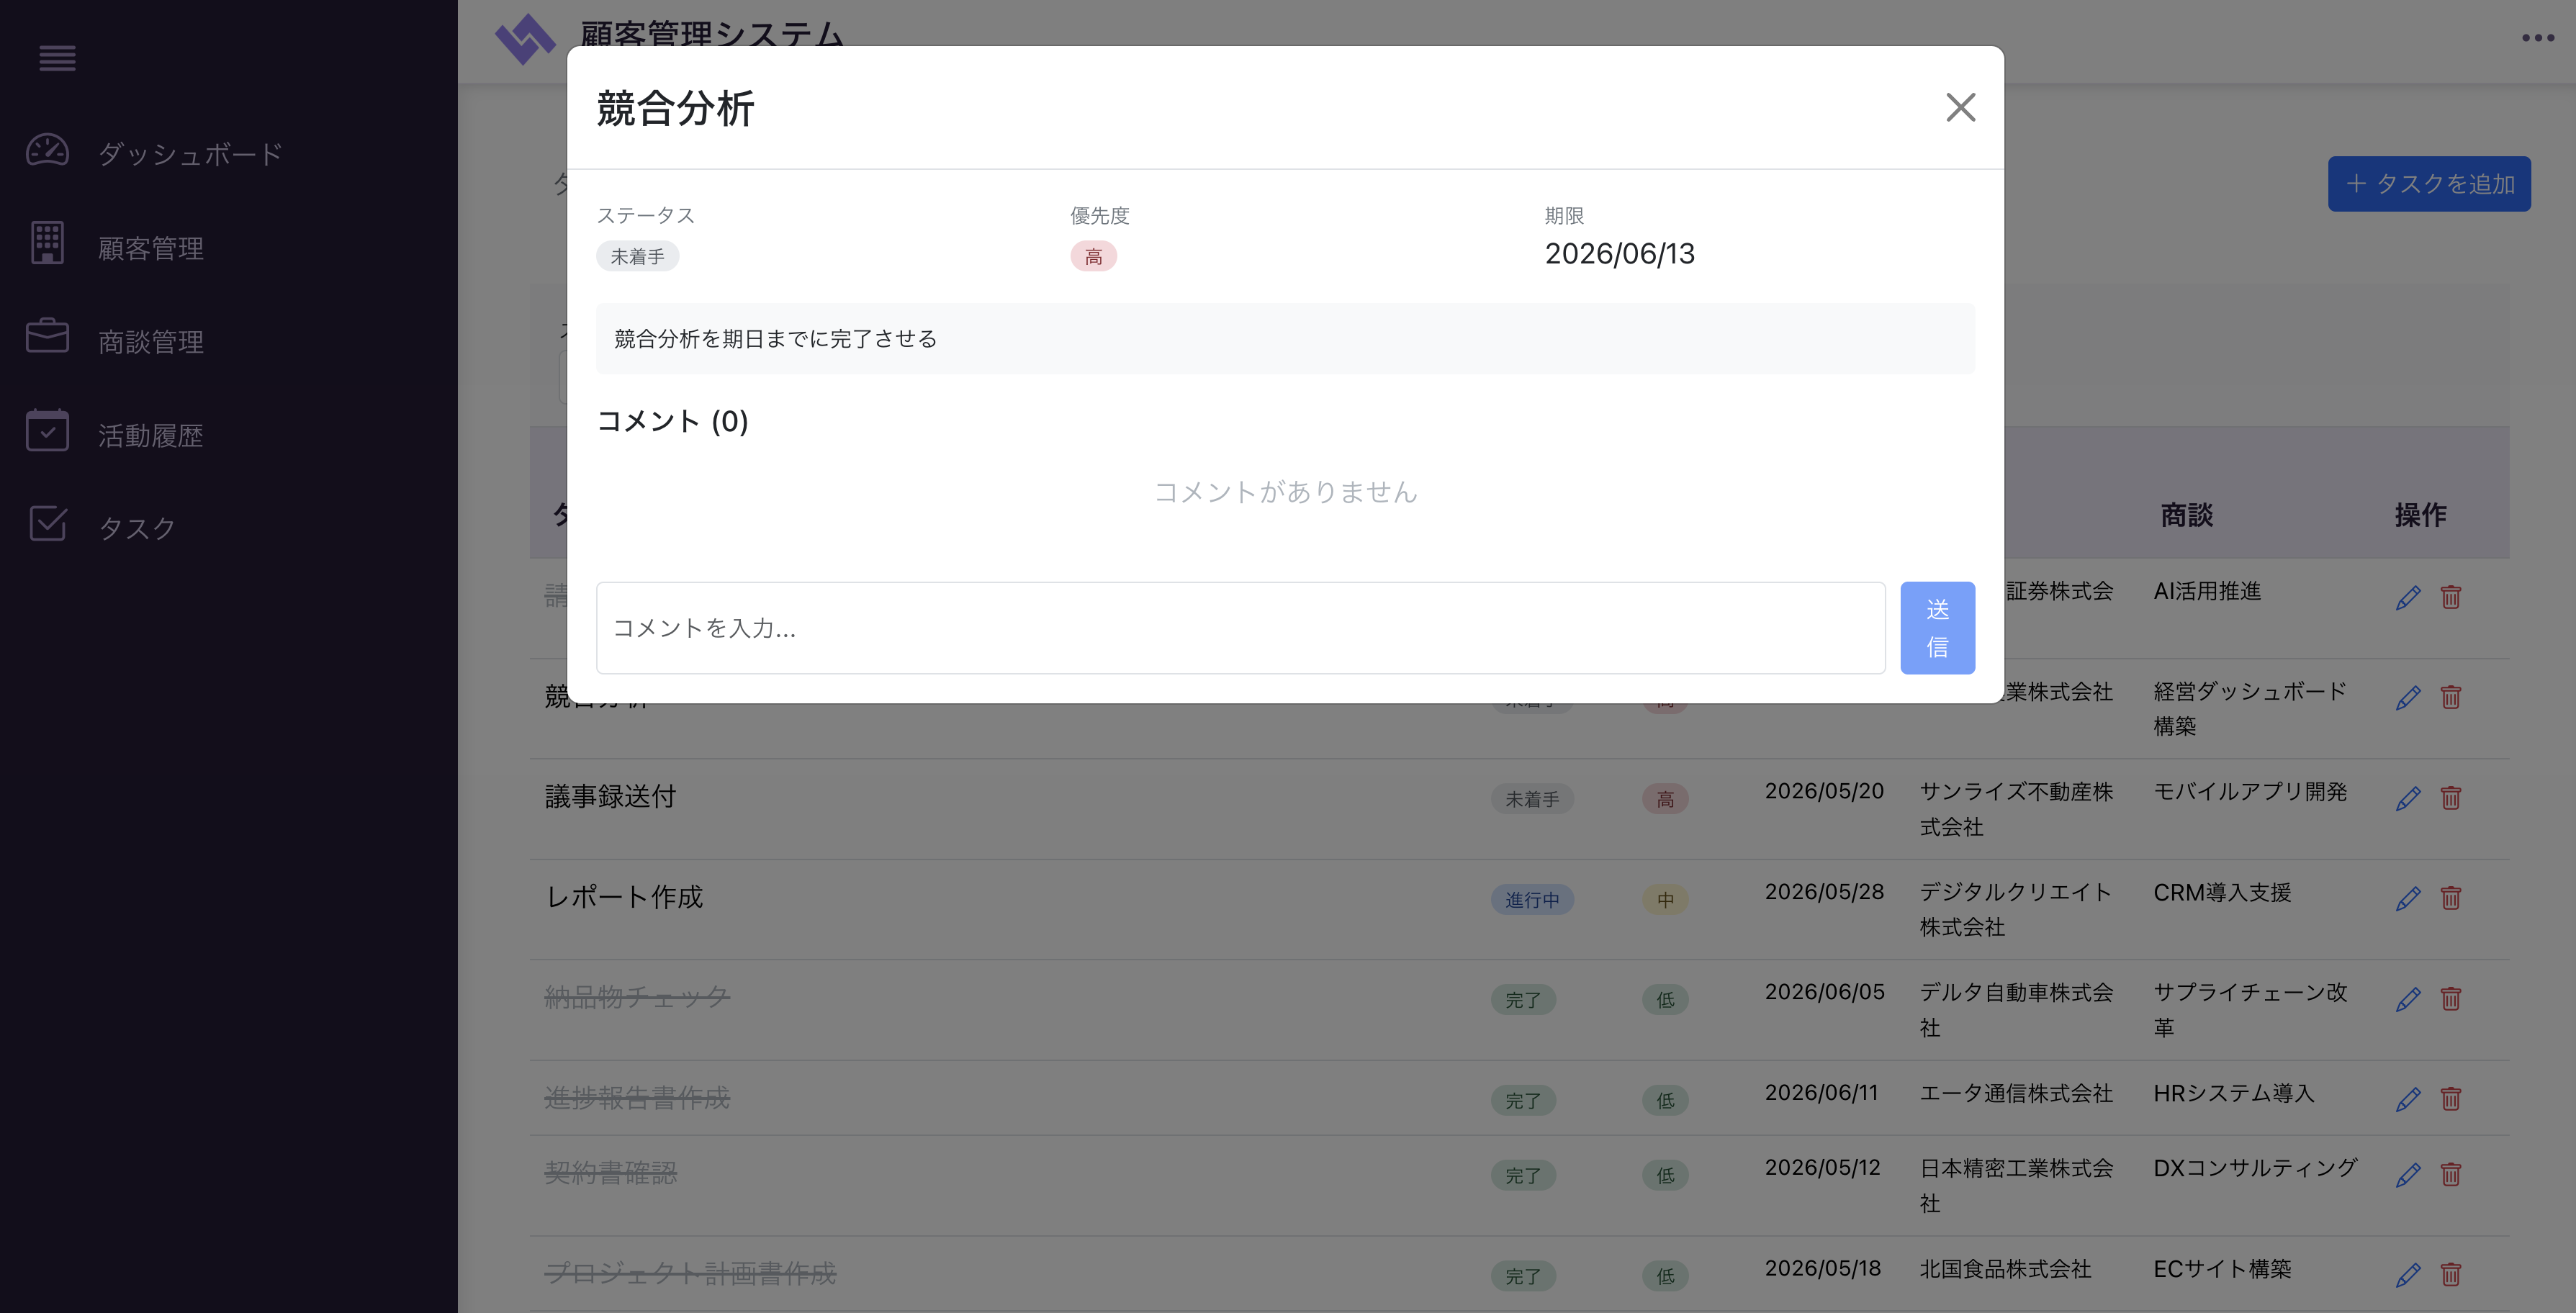Image resolution: width=2576 pixels, height=1313 pixels.
Task: Toggle the hamburger menu in the sidebar
Action: tap(57, 58)
